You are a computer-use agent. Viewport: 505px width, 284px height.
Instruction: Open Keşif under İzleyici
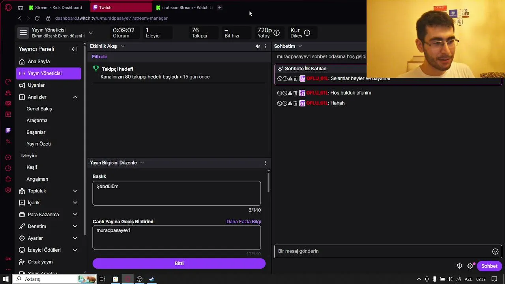pos(32,167)
